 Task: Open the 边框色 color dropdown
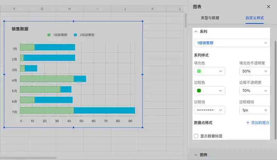pyautogui.click(x=210, y=91)
